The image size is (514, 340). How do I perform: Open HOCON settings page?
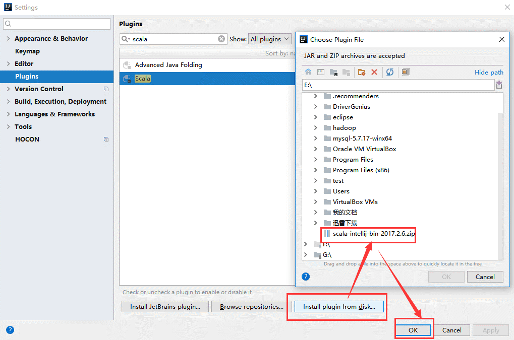click(27, 140)
